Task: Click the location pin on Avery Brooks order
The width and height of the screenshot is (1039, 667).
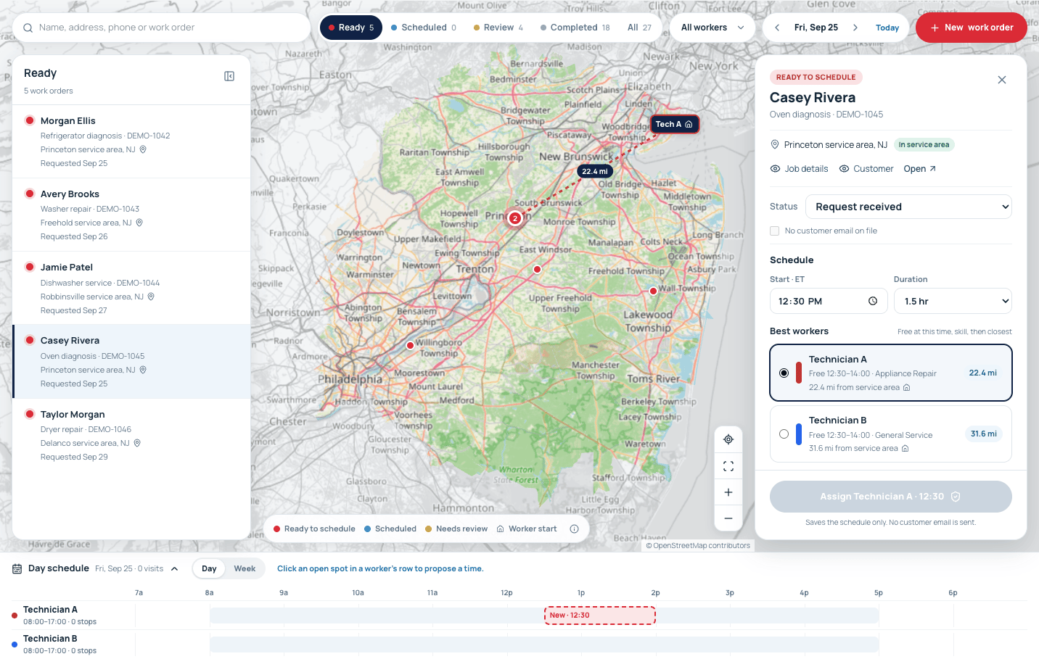Action: click(139, 223)
